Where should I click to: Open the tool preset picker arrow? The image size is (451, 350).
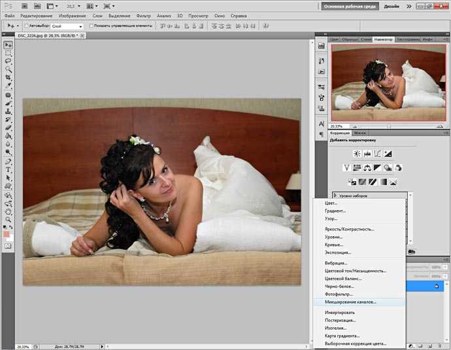coord(18,26)
